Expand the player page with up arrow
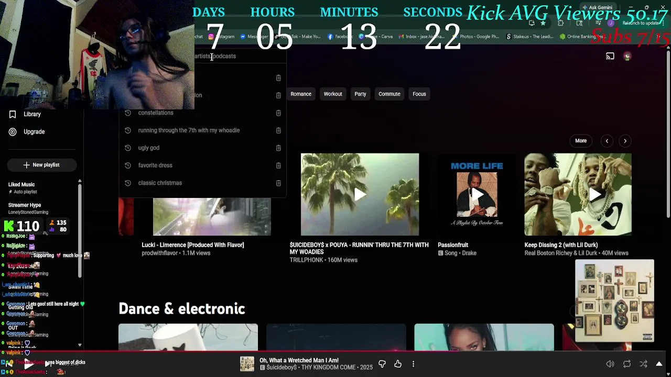 (659, 364)
